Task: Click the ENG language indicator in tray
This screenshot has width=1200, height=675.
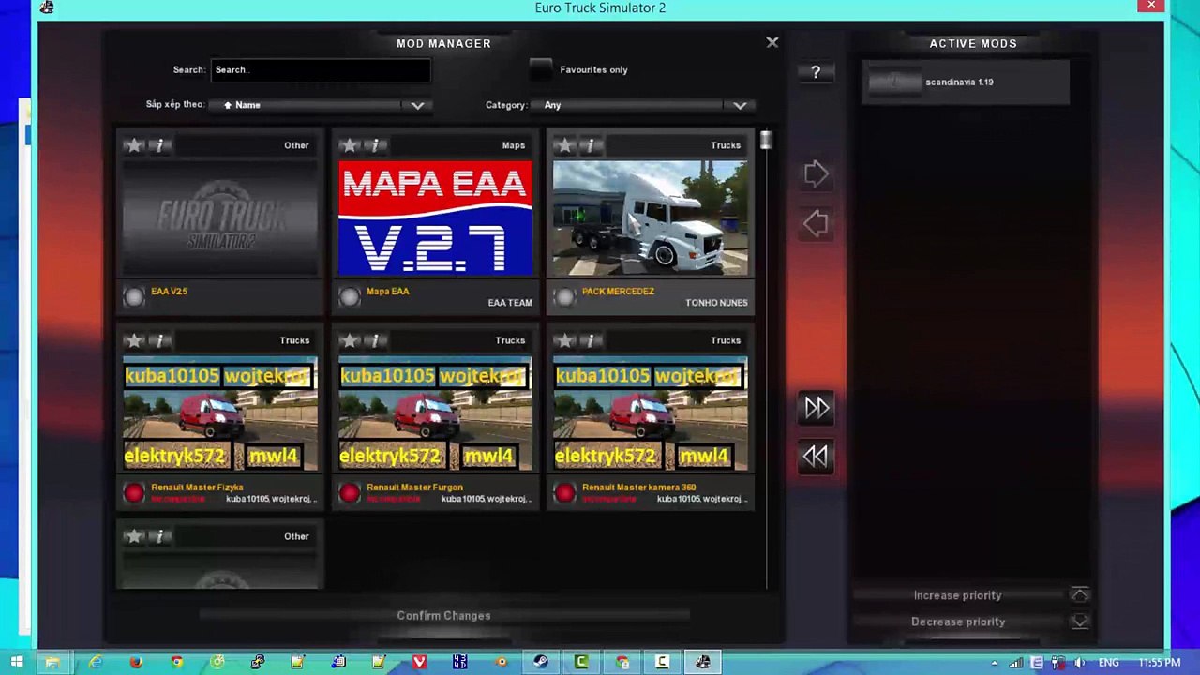Action: click(1109, 663)
